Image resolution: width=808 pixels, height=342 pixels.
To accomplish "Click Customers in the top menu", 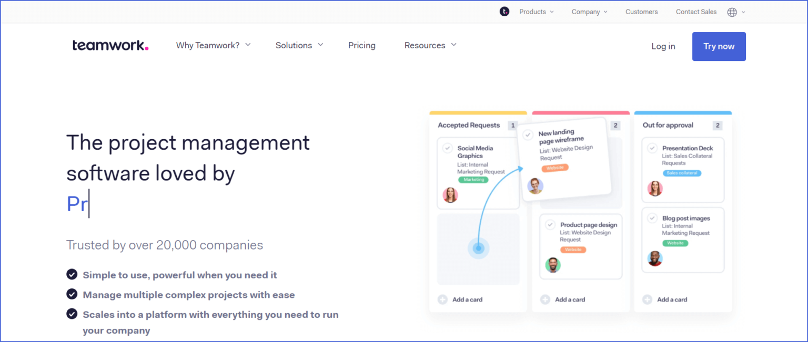I will [641, 12].
